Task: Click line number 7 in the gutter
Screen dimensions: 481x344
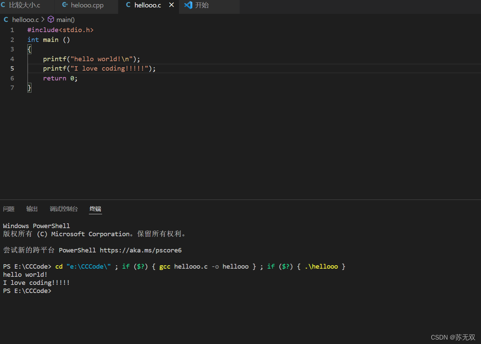Action: [12, 88]
